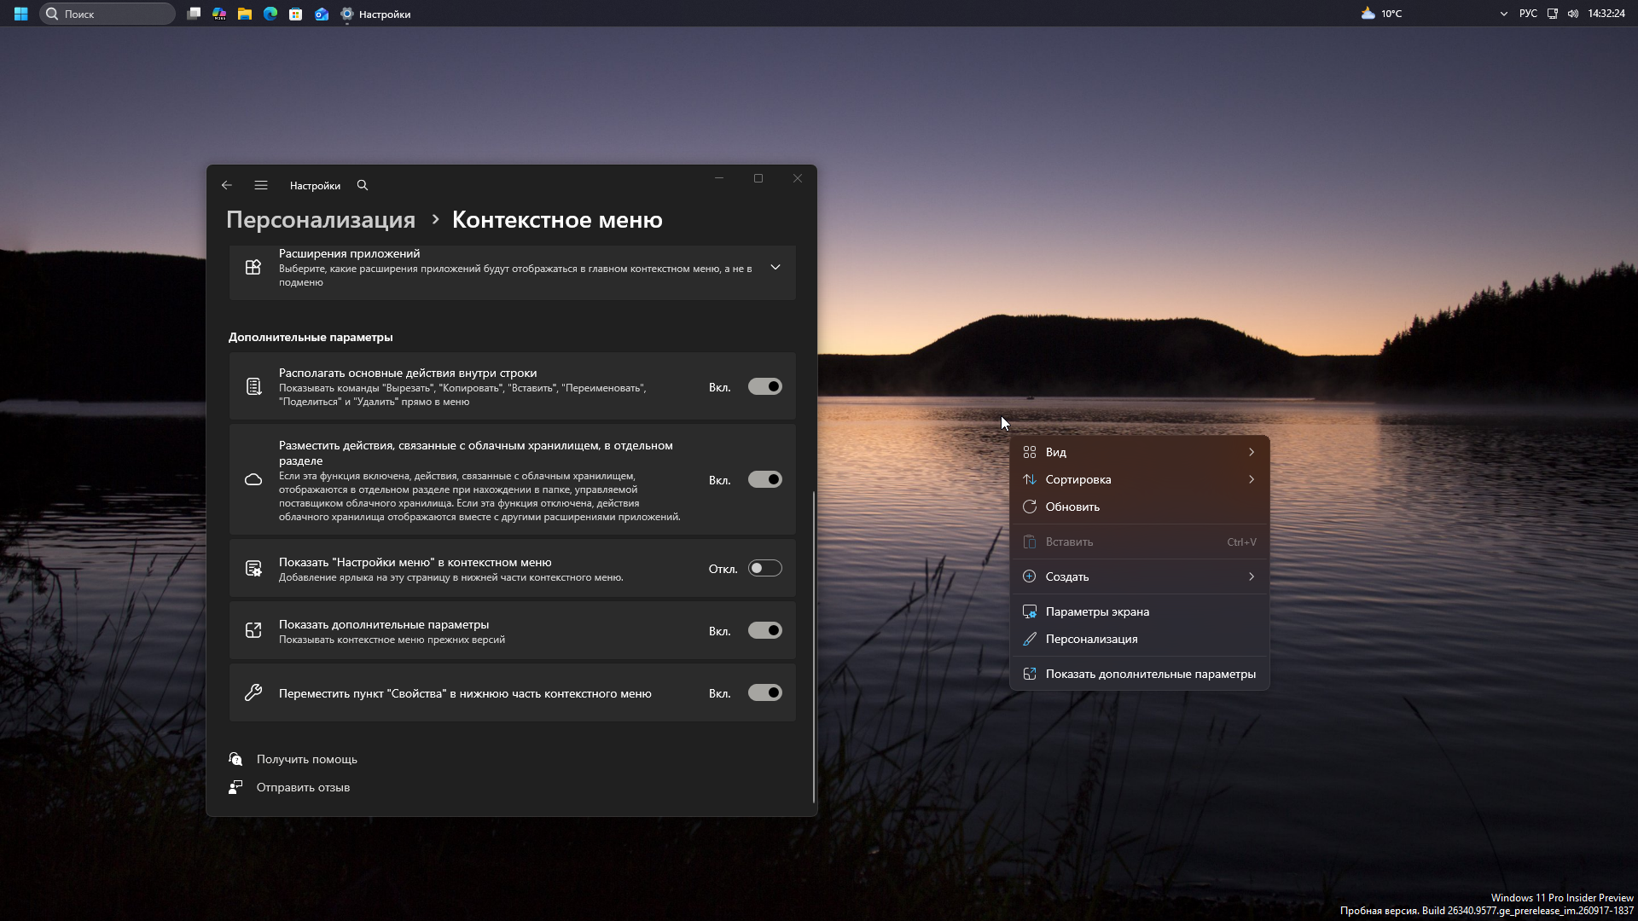Image resolution: width=1638 pixels, height=921 pixels.
Task: Open Outlook from the taskbar
Action: (x=322, y=14)
